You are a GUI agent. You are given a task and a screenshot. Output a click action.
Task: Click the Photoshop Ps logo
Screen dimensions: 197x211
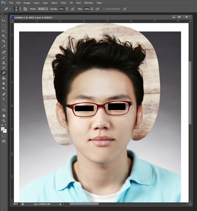(x=3, y=3)
